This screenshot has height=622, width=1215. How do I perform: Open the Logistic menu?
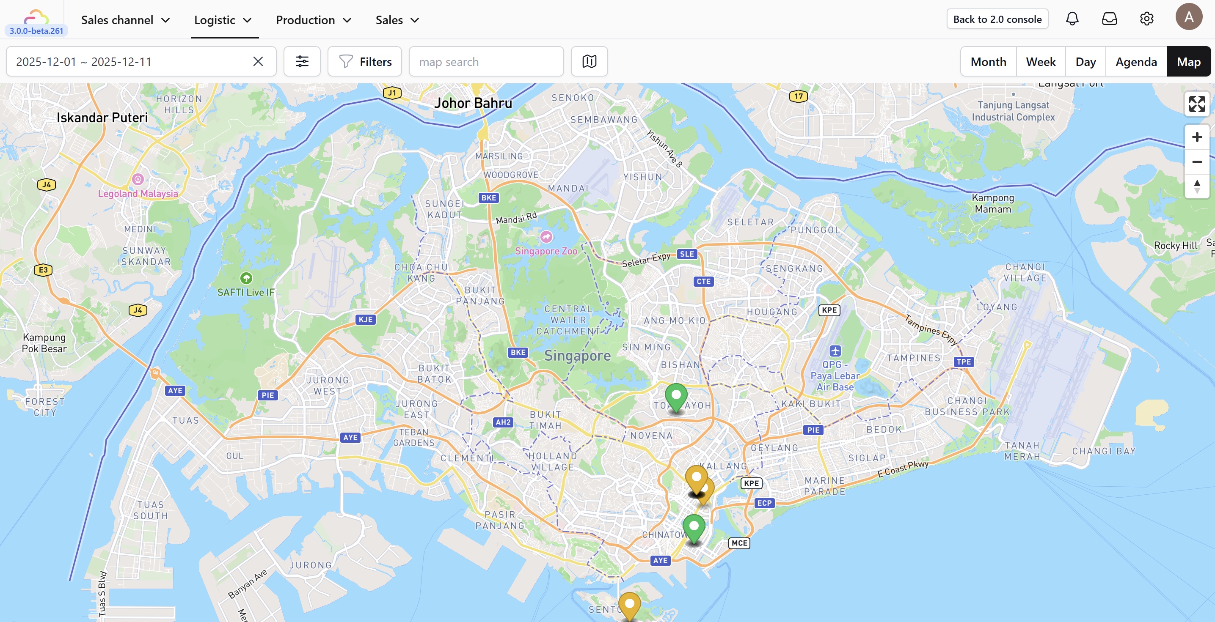[223, 20]
